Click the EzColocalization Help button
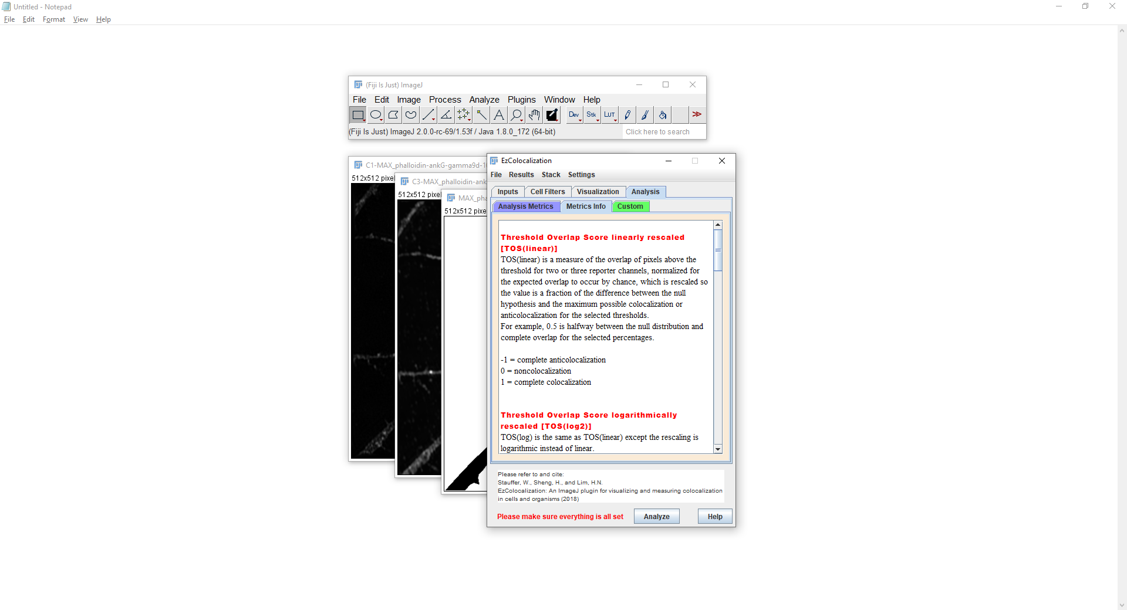 715,517
